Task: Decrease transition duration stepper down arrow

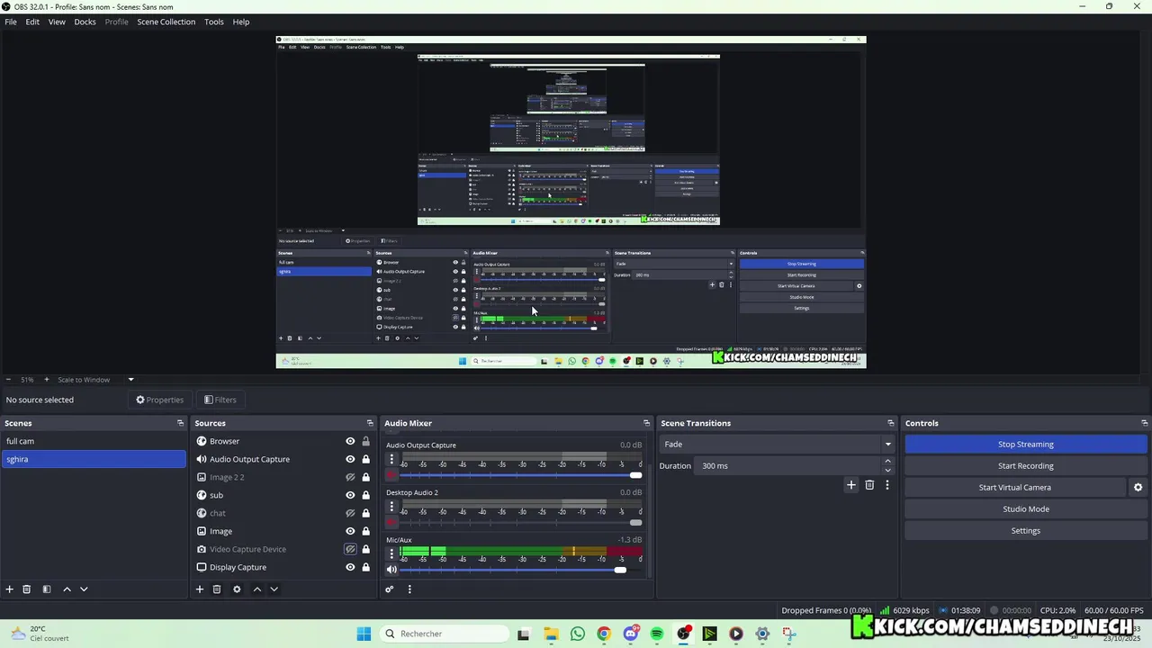Action: [887, 470]
